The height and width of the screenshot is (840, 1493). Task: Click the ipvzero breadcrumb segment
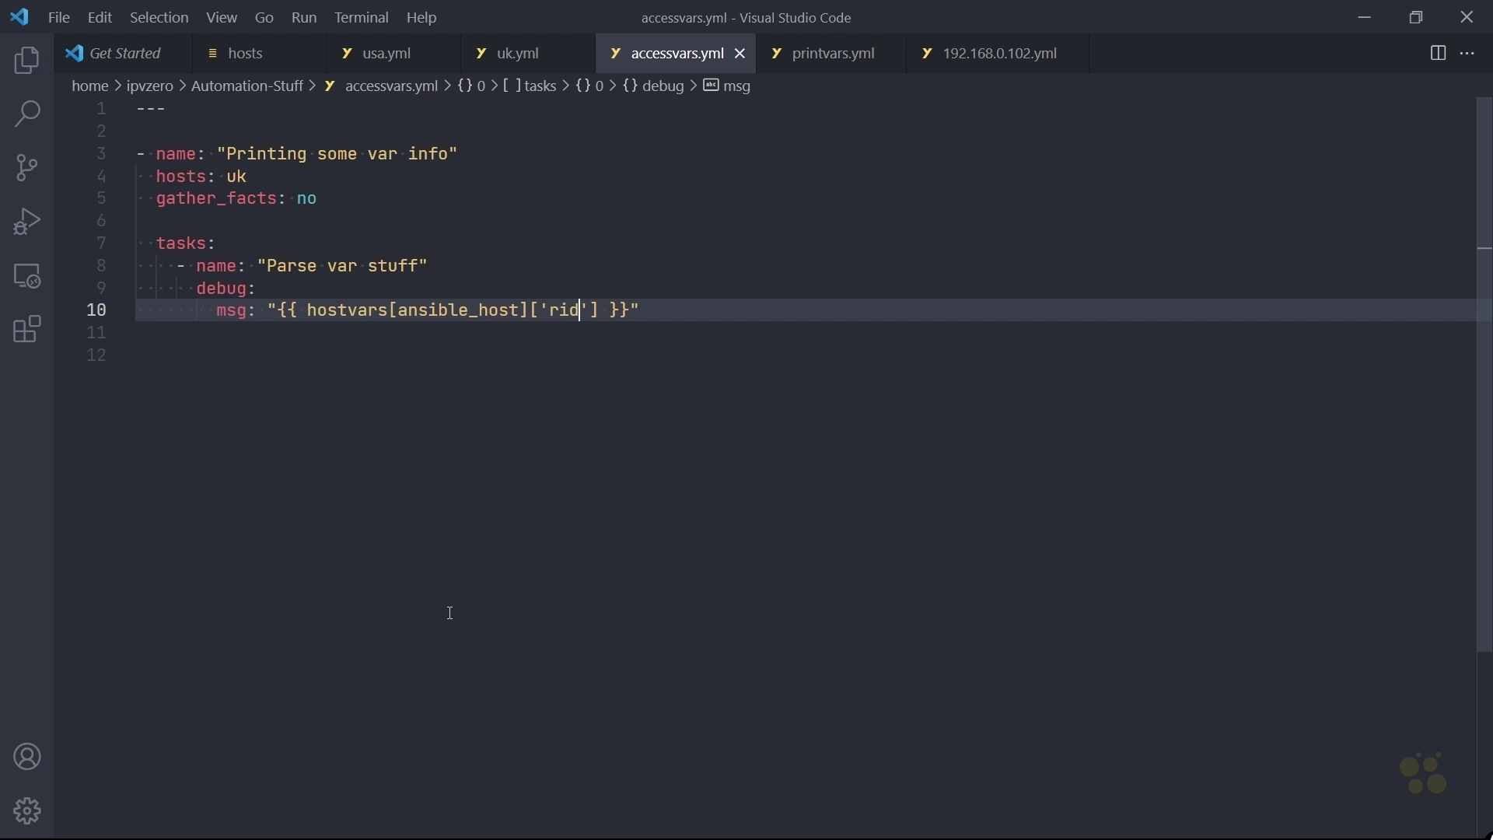[150, 86]
